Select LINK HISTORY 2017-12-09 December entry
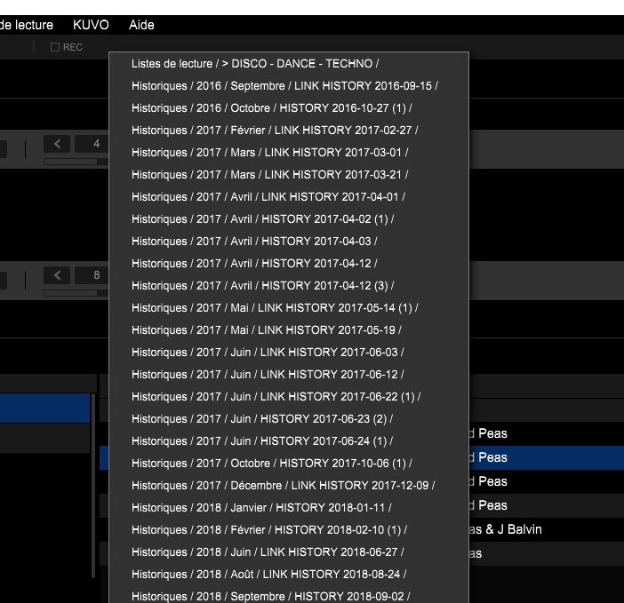This screenshot has width=624, height=603. (284, 486)
